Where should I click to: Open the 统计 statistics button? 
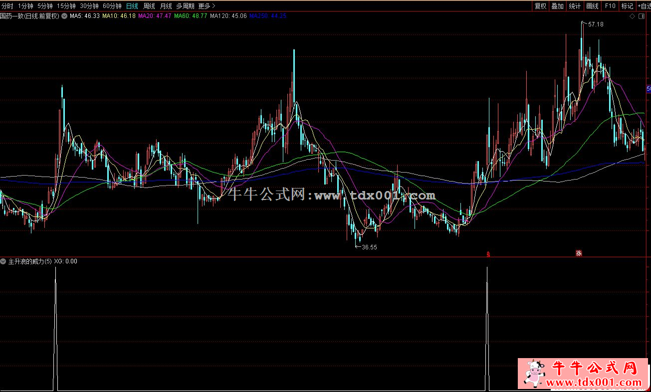point(575,6)
